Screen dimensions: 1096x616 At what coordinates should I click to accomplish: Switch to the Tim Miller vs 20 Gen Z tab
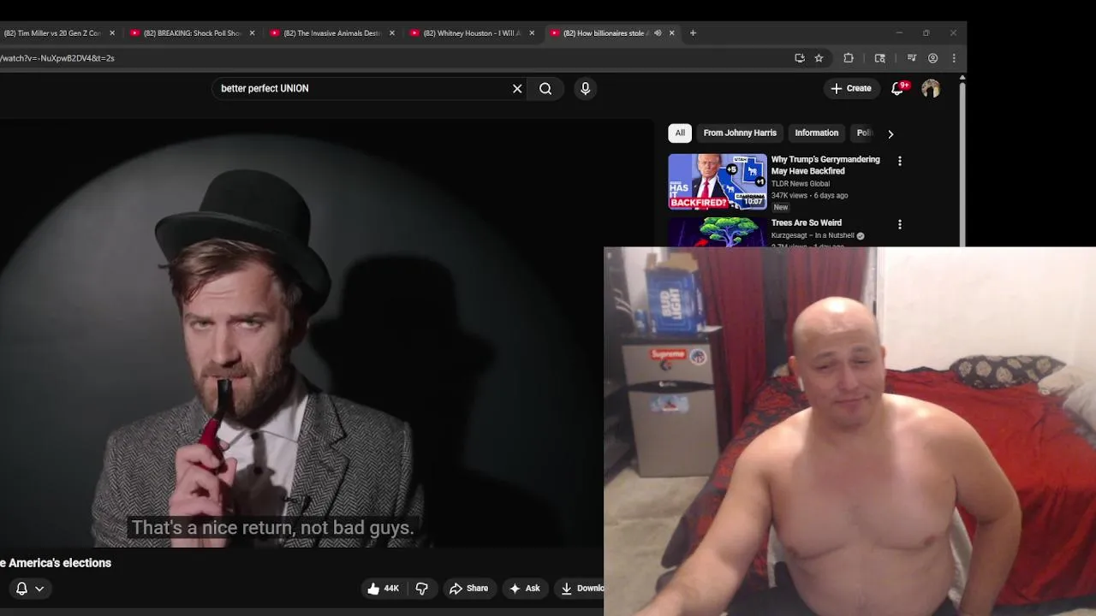53,33
